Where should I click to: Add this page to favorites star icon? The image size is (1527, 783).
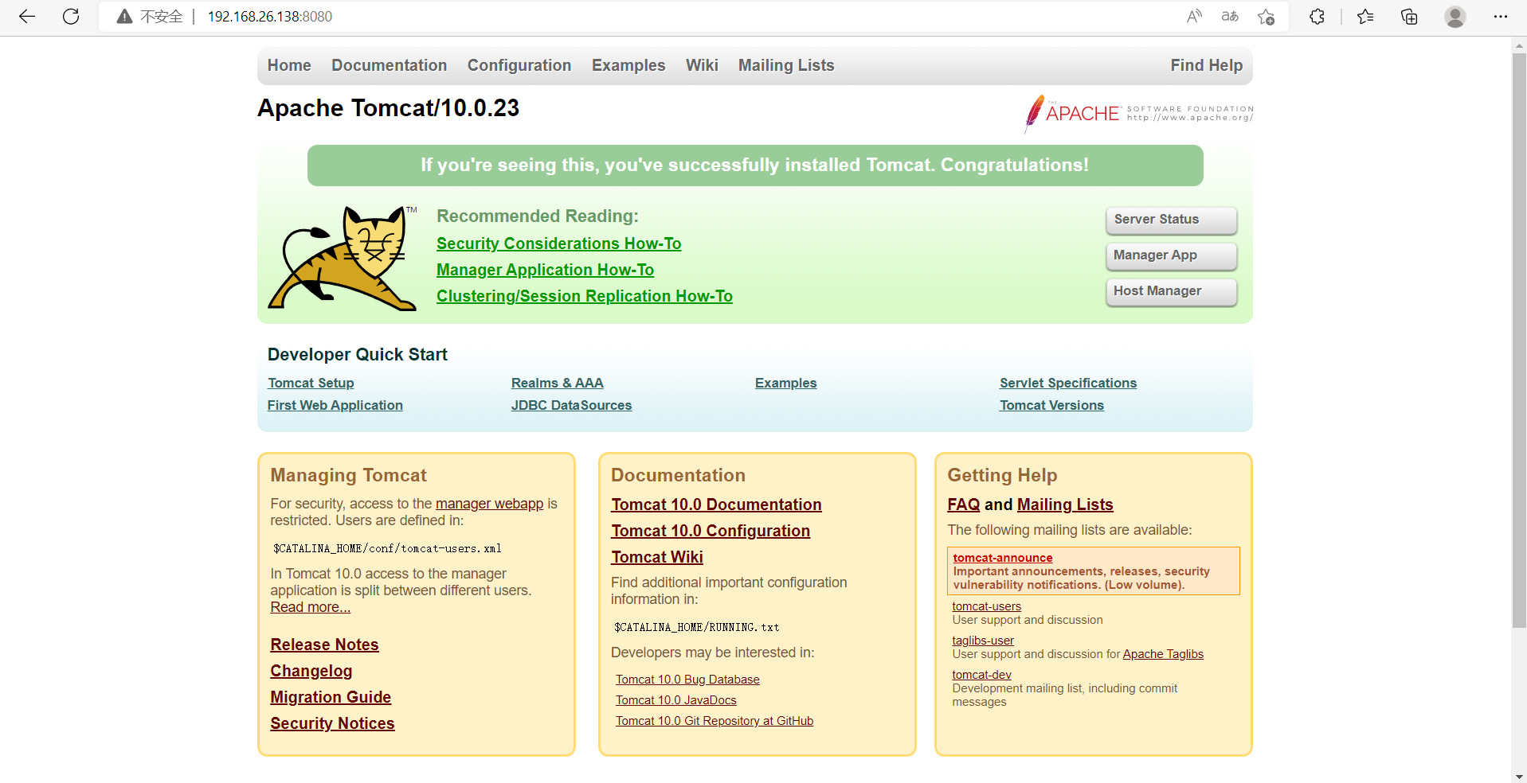click(1266, 16)
